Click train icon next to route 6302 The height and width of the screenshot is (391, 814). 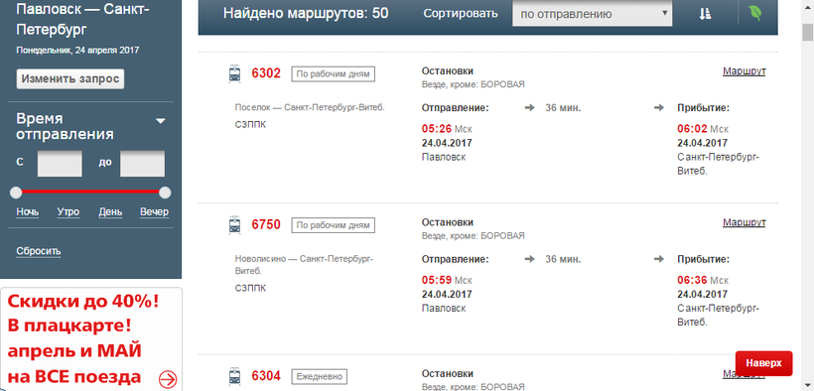point(234,73)
